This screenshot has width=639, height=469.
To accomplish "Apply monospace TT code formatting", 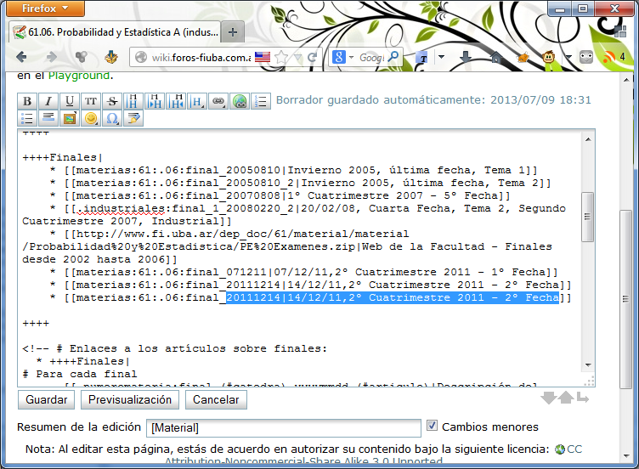I will (x=91, y=101).
